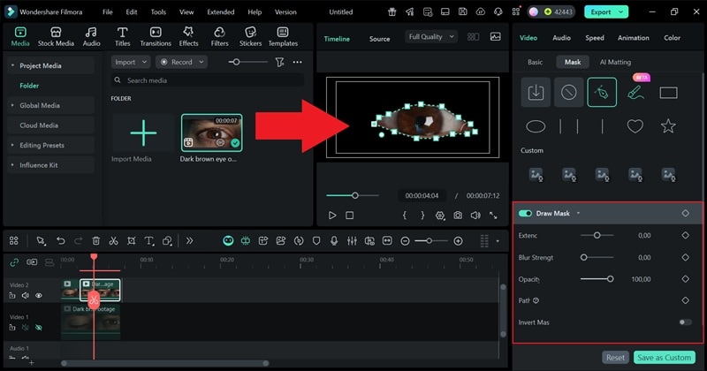Open the Full Quality dropdown

pyautogui.click(x=431, y=36)
